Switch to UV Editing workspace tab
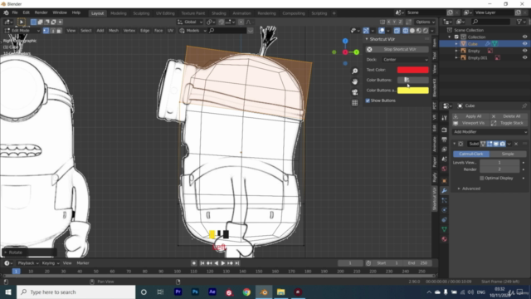Screen dimensions: 531x299 pyautogui.click(x=165, y=13)
